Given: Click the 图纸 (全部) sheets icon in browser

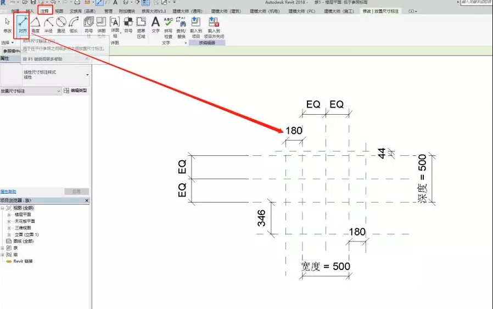Looking at the screenshot, I should (x=9, y=241).
